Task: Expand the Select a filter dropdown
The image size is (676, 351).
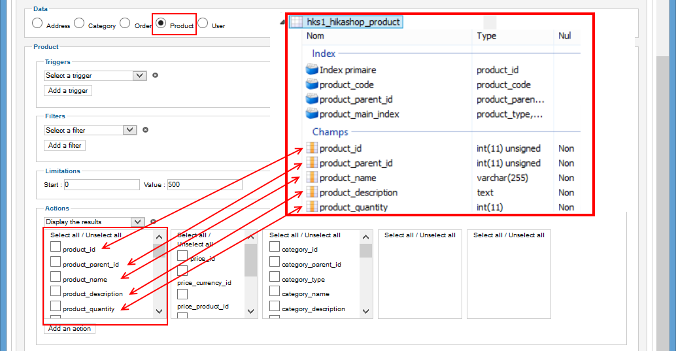Action: tap(90, 130)
